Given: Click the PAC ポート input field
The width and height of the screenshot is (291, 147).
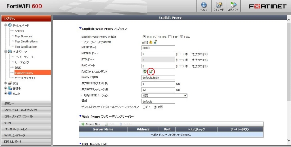Looking at the screenshot, I should (158, 66).
